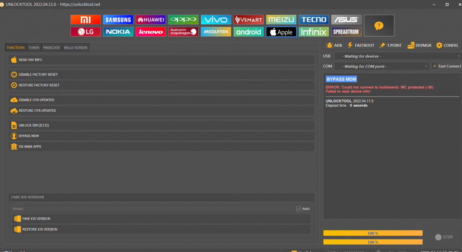Open the Passcode tab
The width and height of the screenshot is (462, 252).
52,47
